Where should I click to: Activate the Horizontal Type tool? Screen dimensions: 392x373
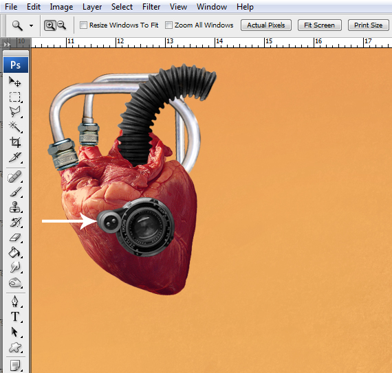[x=15, y=317]
